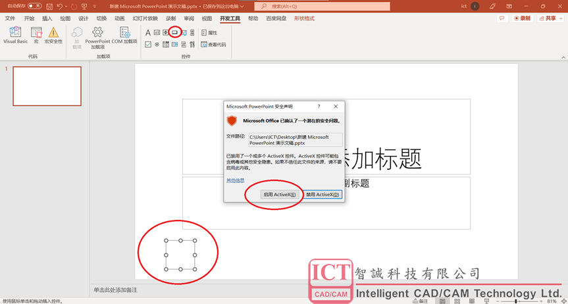
Task: Select the Label (A) ActiveX control
Action: point(148,33)
